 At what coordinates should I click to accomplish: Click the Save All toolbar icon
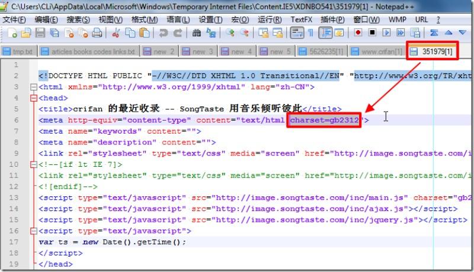click(x=53, y=33)
